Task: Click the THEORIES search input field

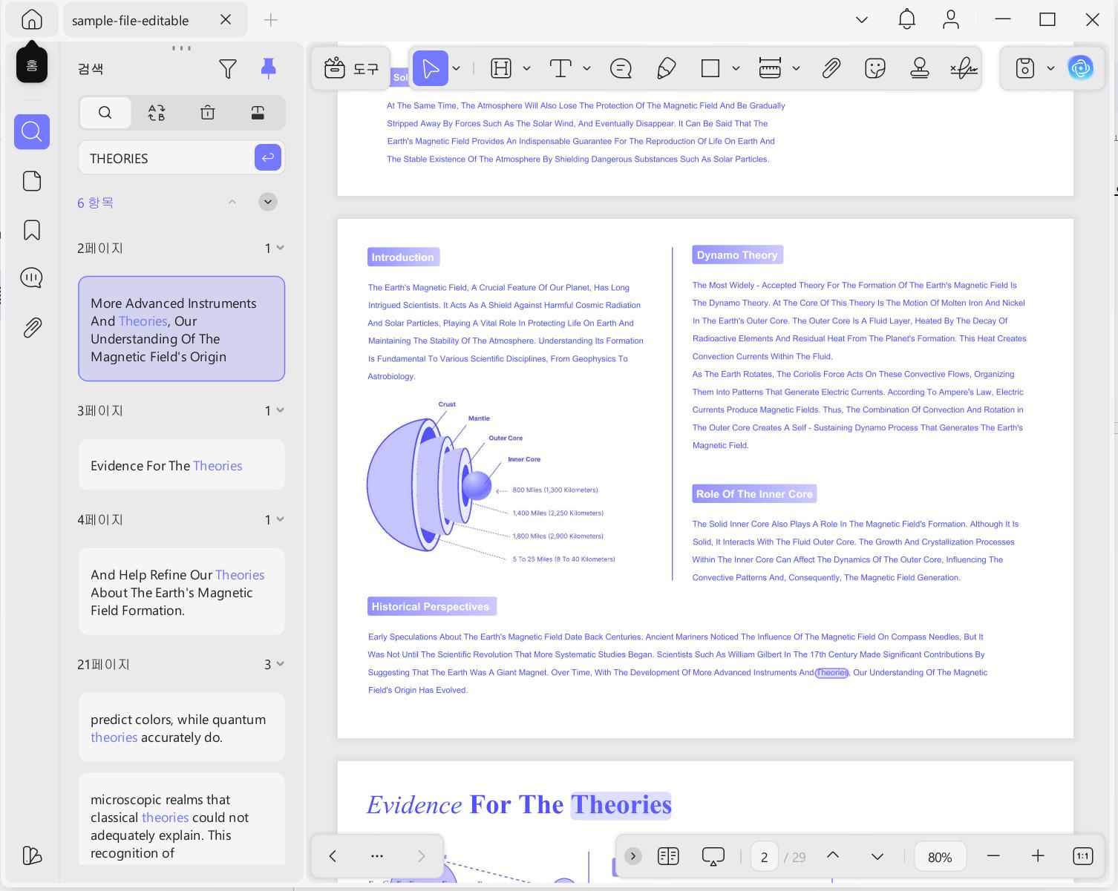Action: coord(167,158)
